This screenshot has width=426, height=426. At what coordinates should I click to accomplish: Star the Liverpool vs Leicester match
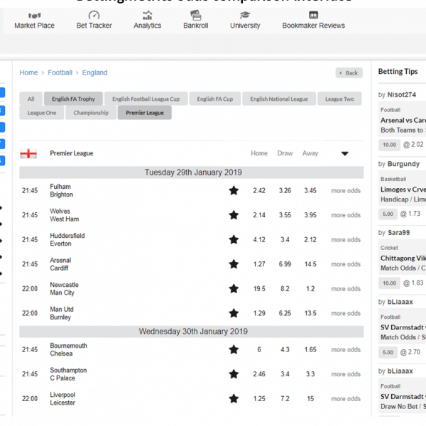click(234, 398)
